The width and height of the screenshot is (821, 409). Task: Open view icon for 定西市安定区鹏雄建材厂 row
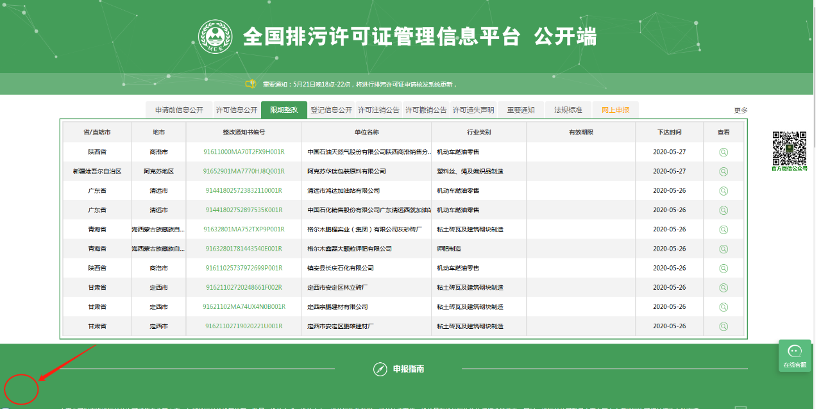724,326
